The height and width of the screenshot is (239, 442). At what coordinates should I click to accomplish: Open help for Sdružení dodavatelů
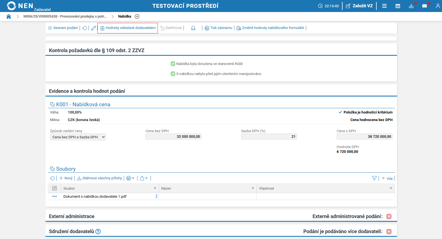pyautogui.click(x=98, y=231)
